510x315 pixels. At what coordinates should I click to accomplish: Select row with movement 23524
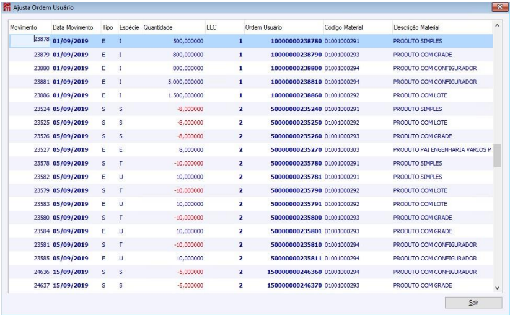click(x=250, y=109)
